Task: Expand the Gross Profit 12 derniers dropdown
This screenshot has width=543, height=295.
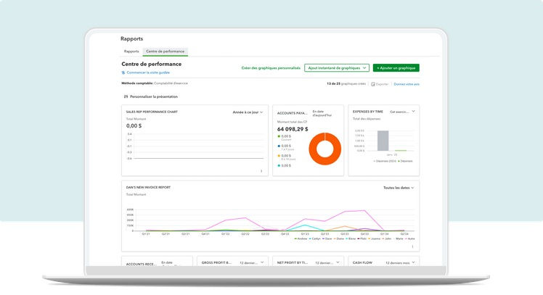Action: pyautogui.click(x=252, y=263)
